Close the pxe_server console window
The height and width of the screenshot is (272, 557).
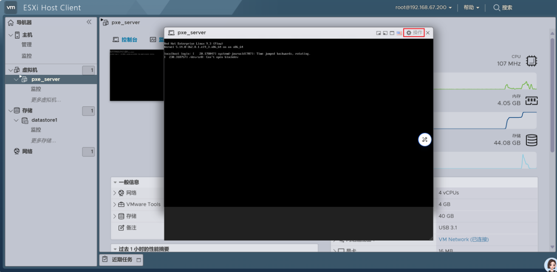pyautogui.click(x=428, y=33)
